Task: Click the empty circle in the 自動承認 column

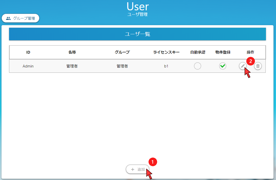Action: (x=198, y=66)
